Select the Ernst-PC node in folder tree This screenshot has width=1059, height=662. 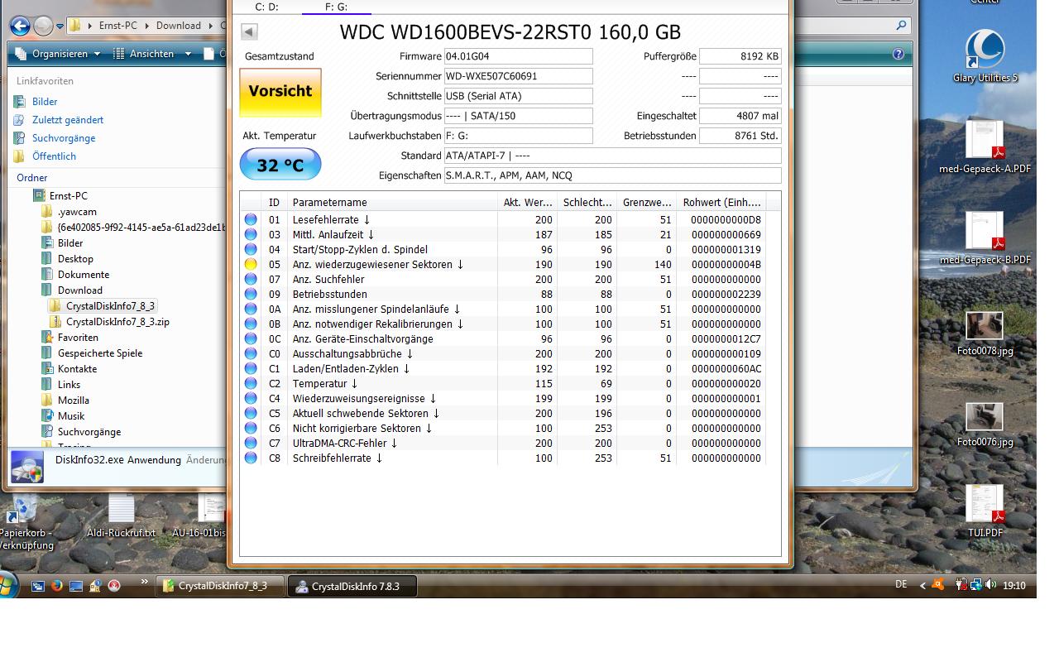click(68, 196)
